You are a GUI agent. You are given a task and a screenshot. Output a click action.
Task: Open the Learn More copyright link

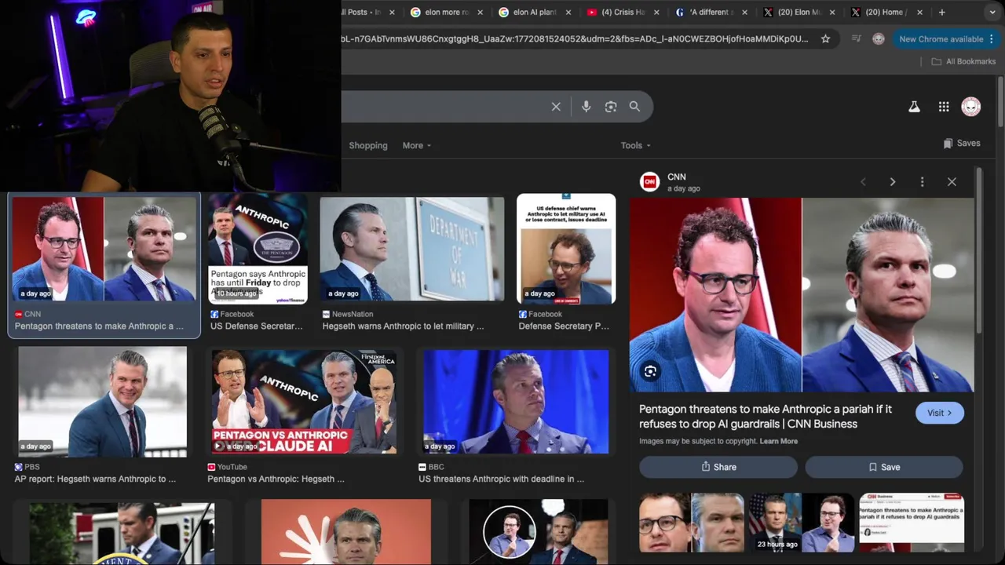click(779, 441)
